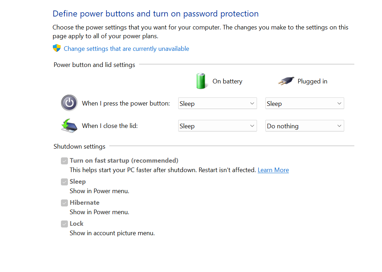Toggle Turn on fast startup checkbox
This screenshot has height=272, width=382.
coord(64,161)
